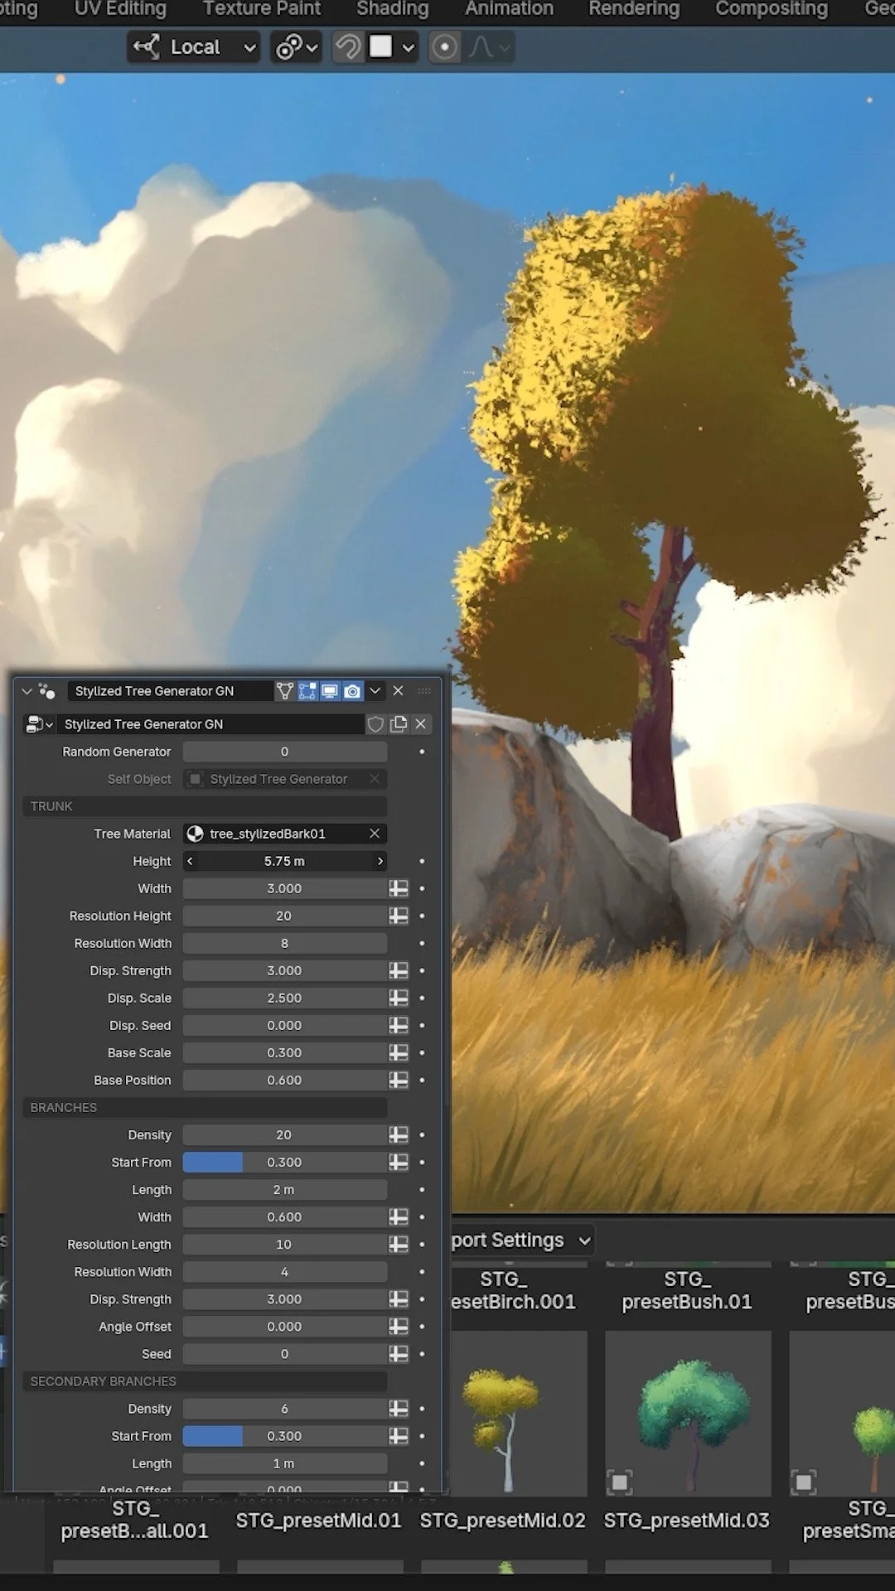Click the TRUNK section header

tap(205, 806)
